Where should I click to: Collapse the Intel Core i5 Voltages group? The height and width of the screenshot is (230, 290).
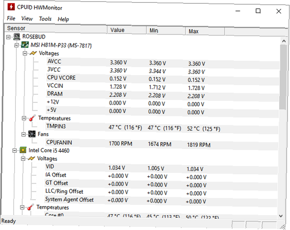coord(23,158)
